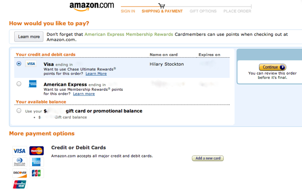Click the Add a new card button
Viewport: 302px width, 189px height.
pos(208,158)
